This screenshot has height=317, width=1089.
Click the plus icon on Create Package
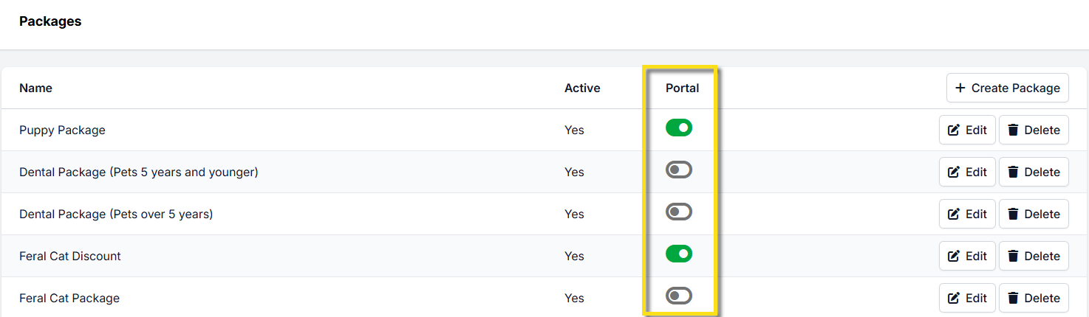tap(960, 88)
